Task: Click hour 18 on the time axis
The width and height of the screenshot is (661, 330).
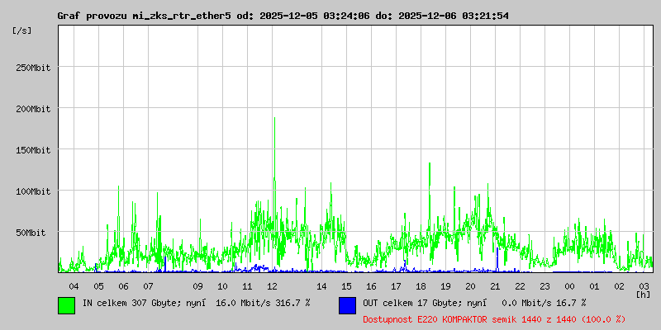Action: tap(421, 285)
